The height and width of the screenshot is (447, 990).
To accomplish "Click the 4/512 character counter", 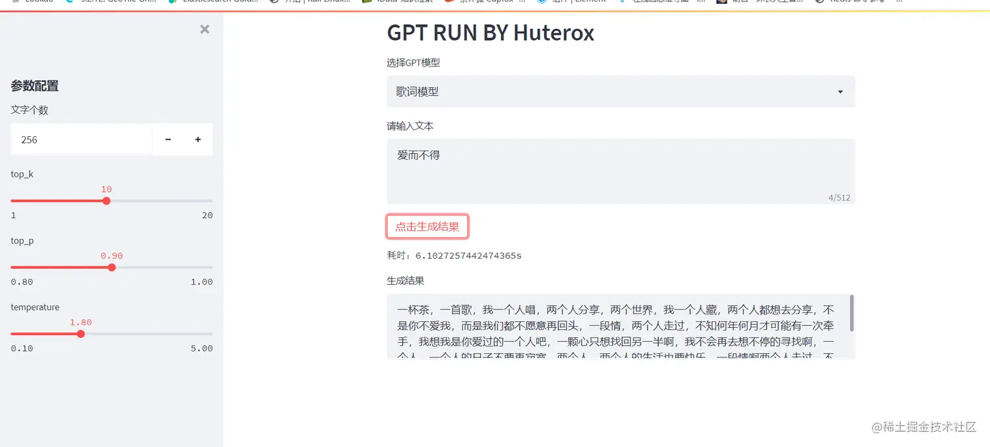I will 839,198.
